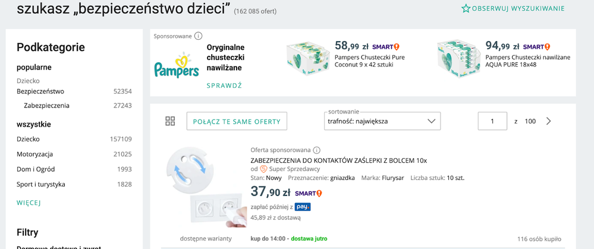The height and width of the screenshot is (249, 594).
Task: Open the sortowanie dropdown
Action: click(382, 121)
